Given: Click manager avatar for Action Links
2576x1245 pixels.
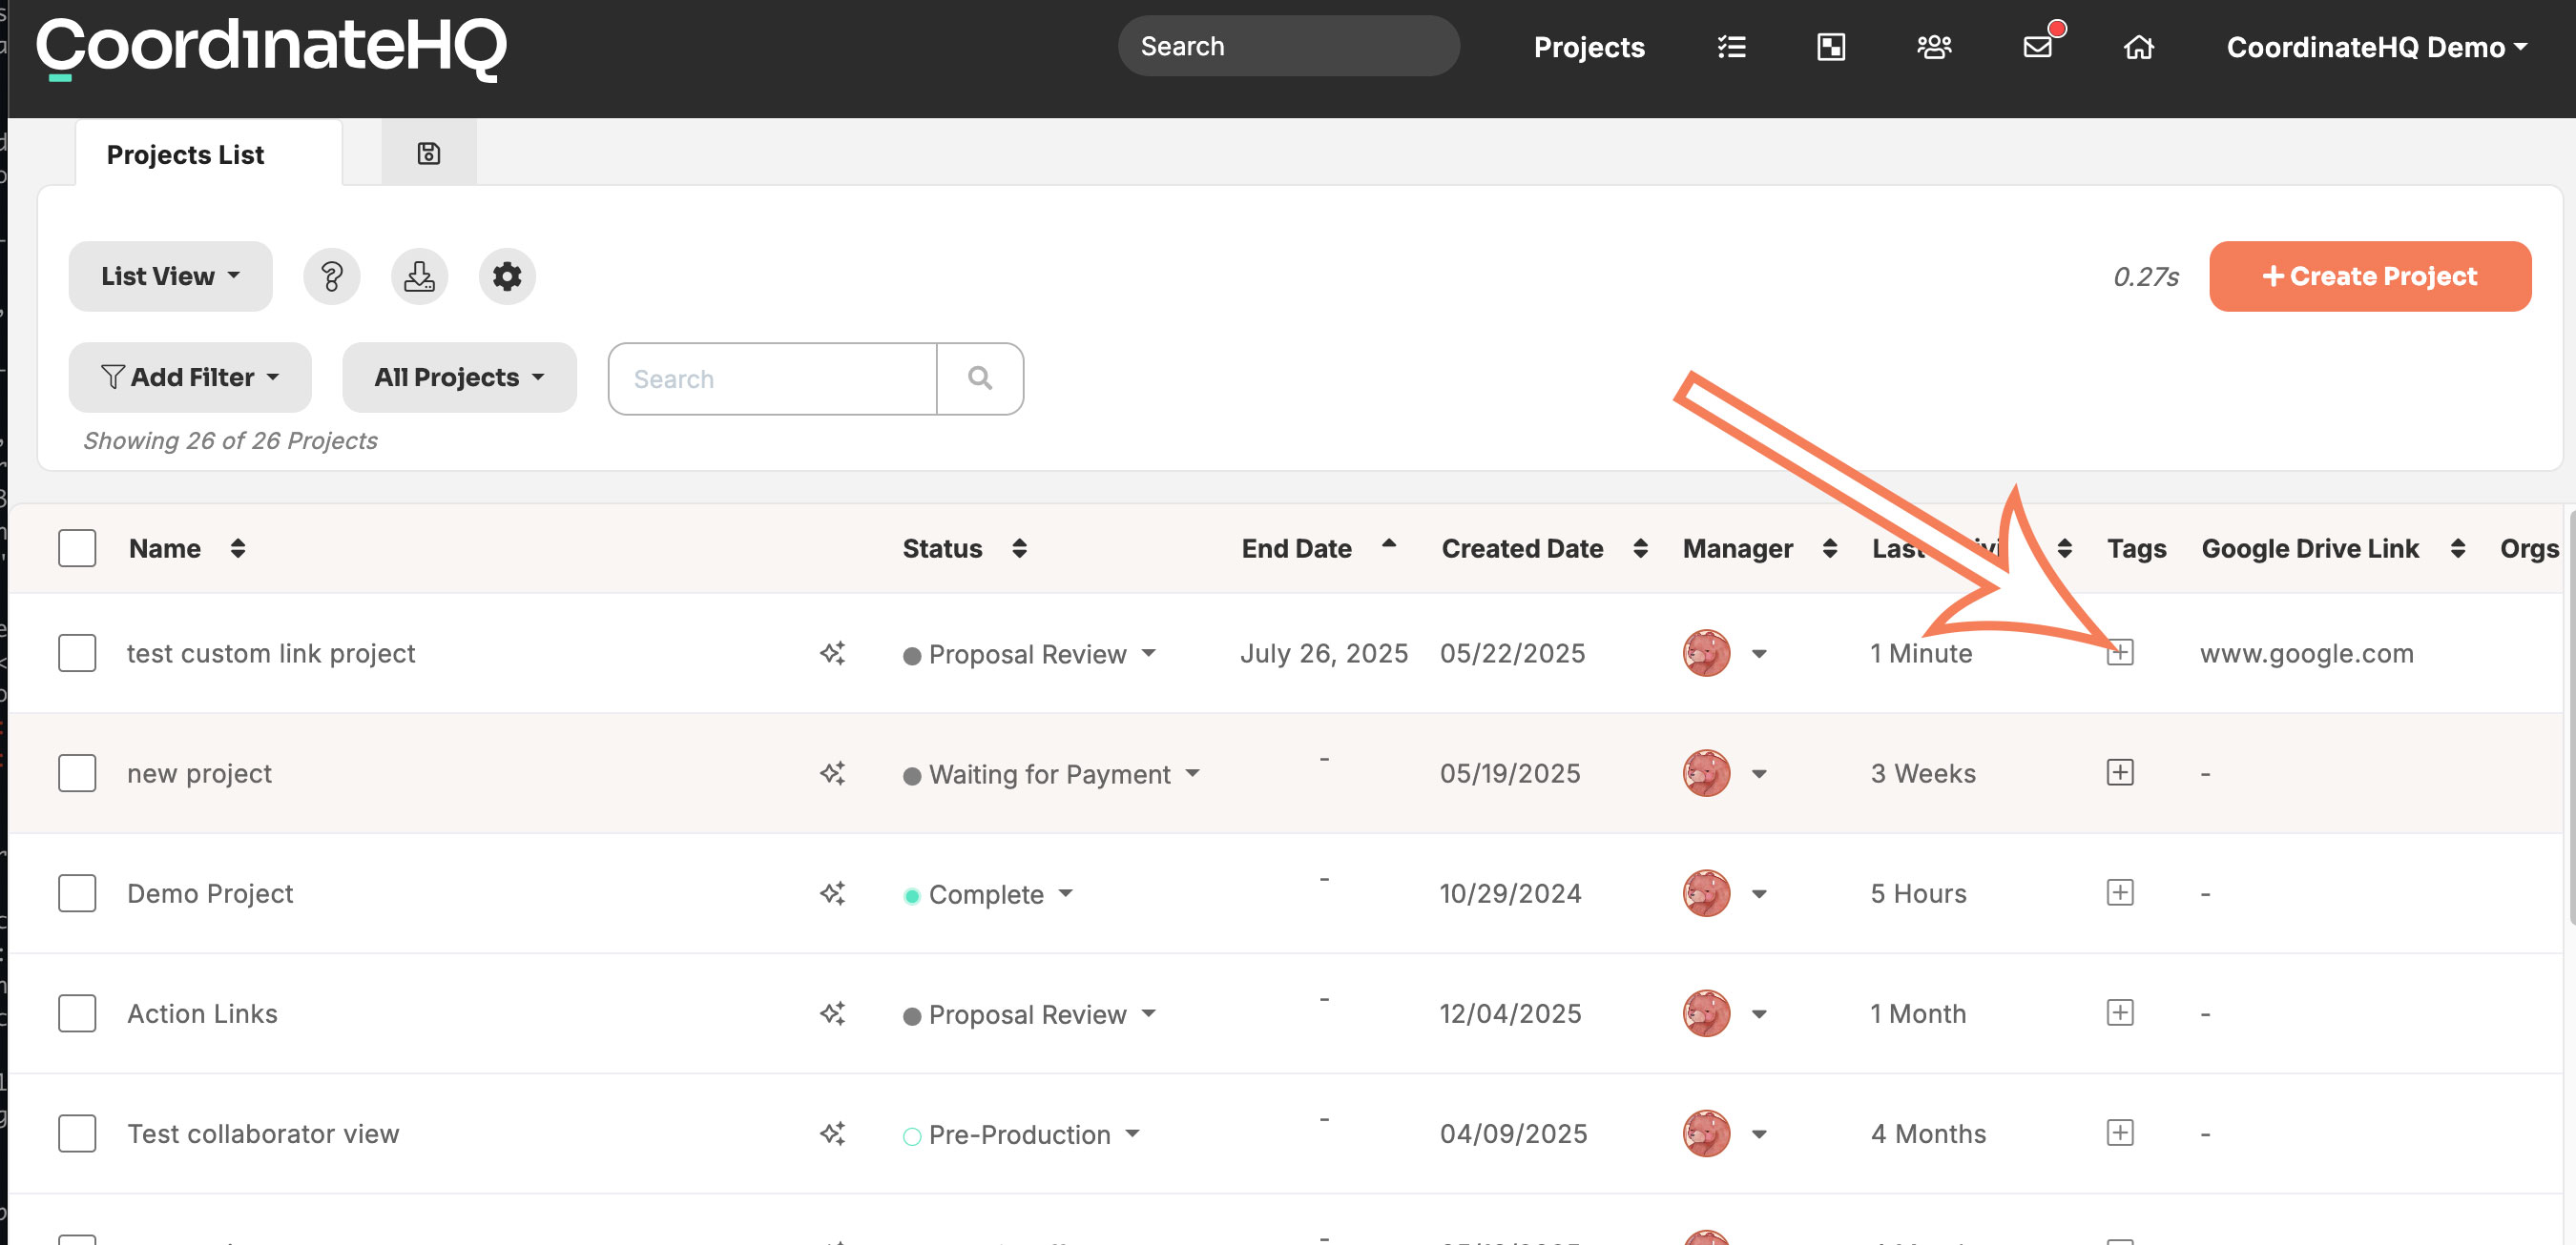Looking at the screenshot, I should 1706,1013.
